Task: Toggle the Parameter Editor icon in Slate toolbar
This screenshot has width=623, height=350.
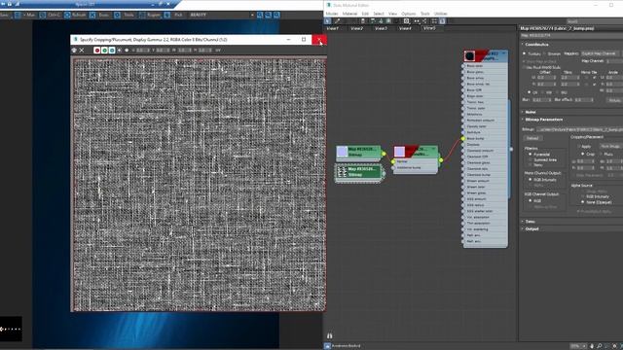Action: [x=442, y=21]
